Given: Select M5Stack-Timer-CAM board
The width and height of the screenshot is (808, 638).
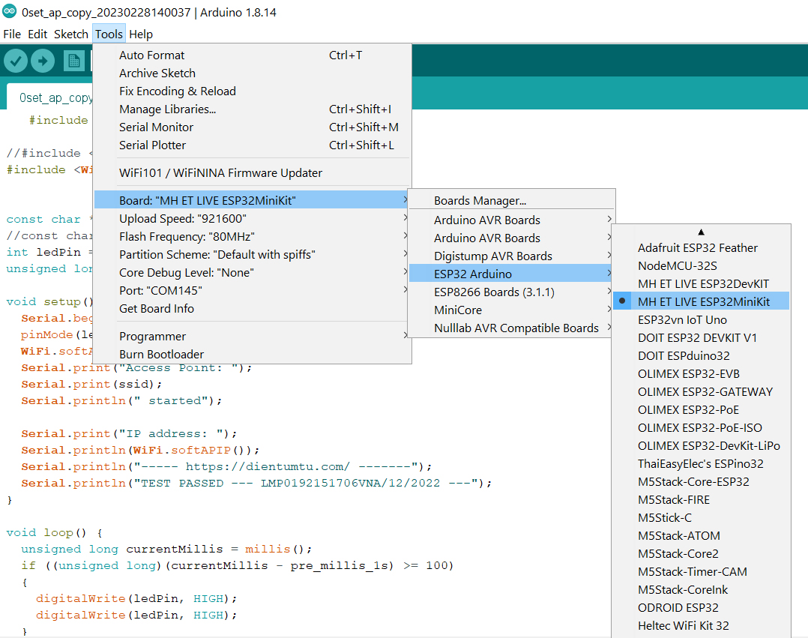Looking at the screenshot, I should point(701,572).
